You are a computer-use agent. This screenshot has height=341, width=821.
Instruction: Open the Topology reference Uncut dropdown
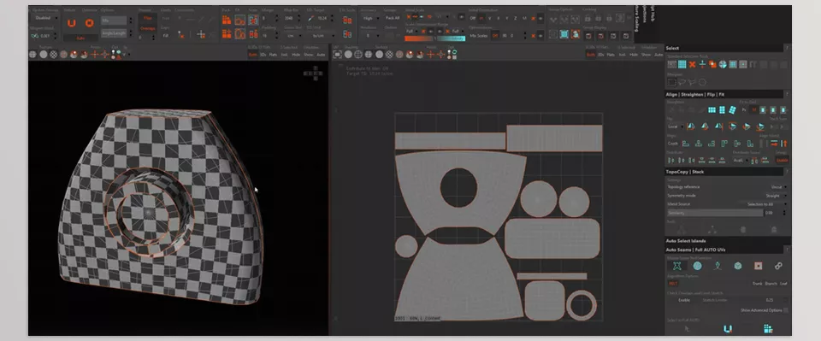[x=777, y=186]
